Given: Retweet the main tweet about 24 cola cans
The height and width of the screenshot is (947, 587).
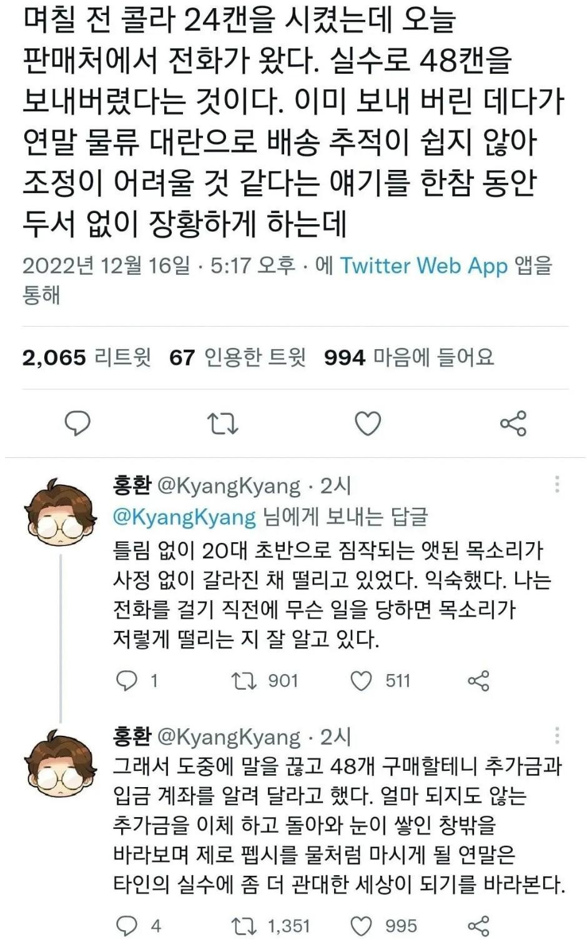Looking at the screenshot, I should point(222,424).
